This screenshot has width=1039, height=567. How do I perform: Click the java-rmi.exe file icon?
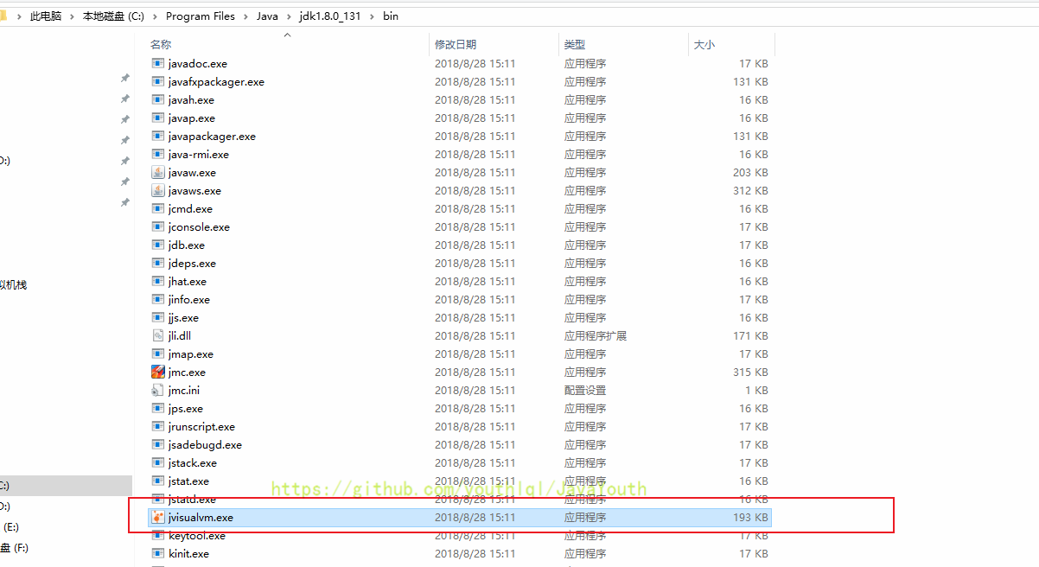157,154
